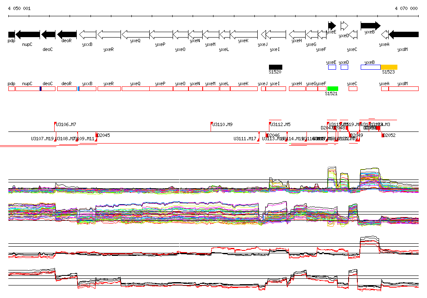Select the blue-outlined yxeB box

click(x=371, y=67)
